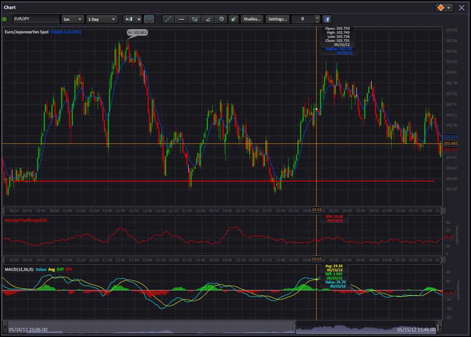The width and height of the screenshot is (471, 337).
Task: Open the Studies... dialog
Action: [x=252, y=19]
